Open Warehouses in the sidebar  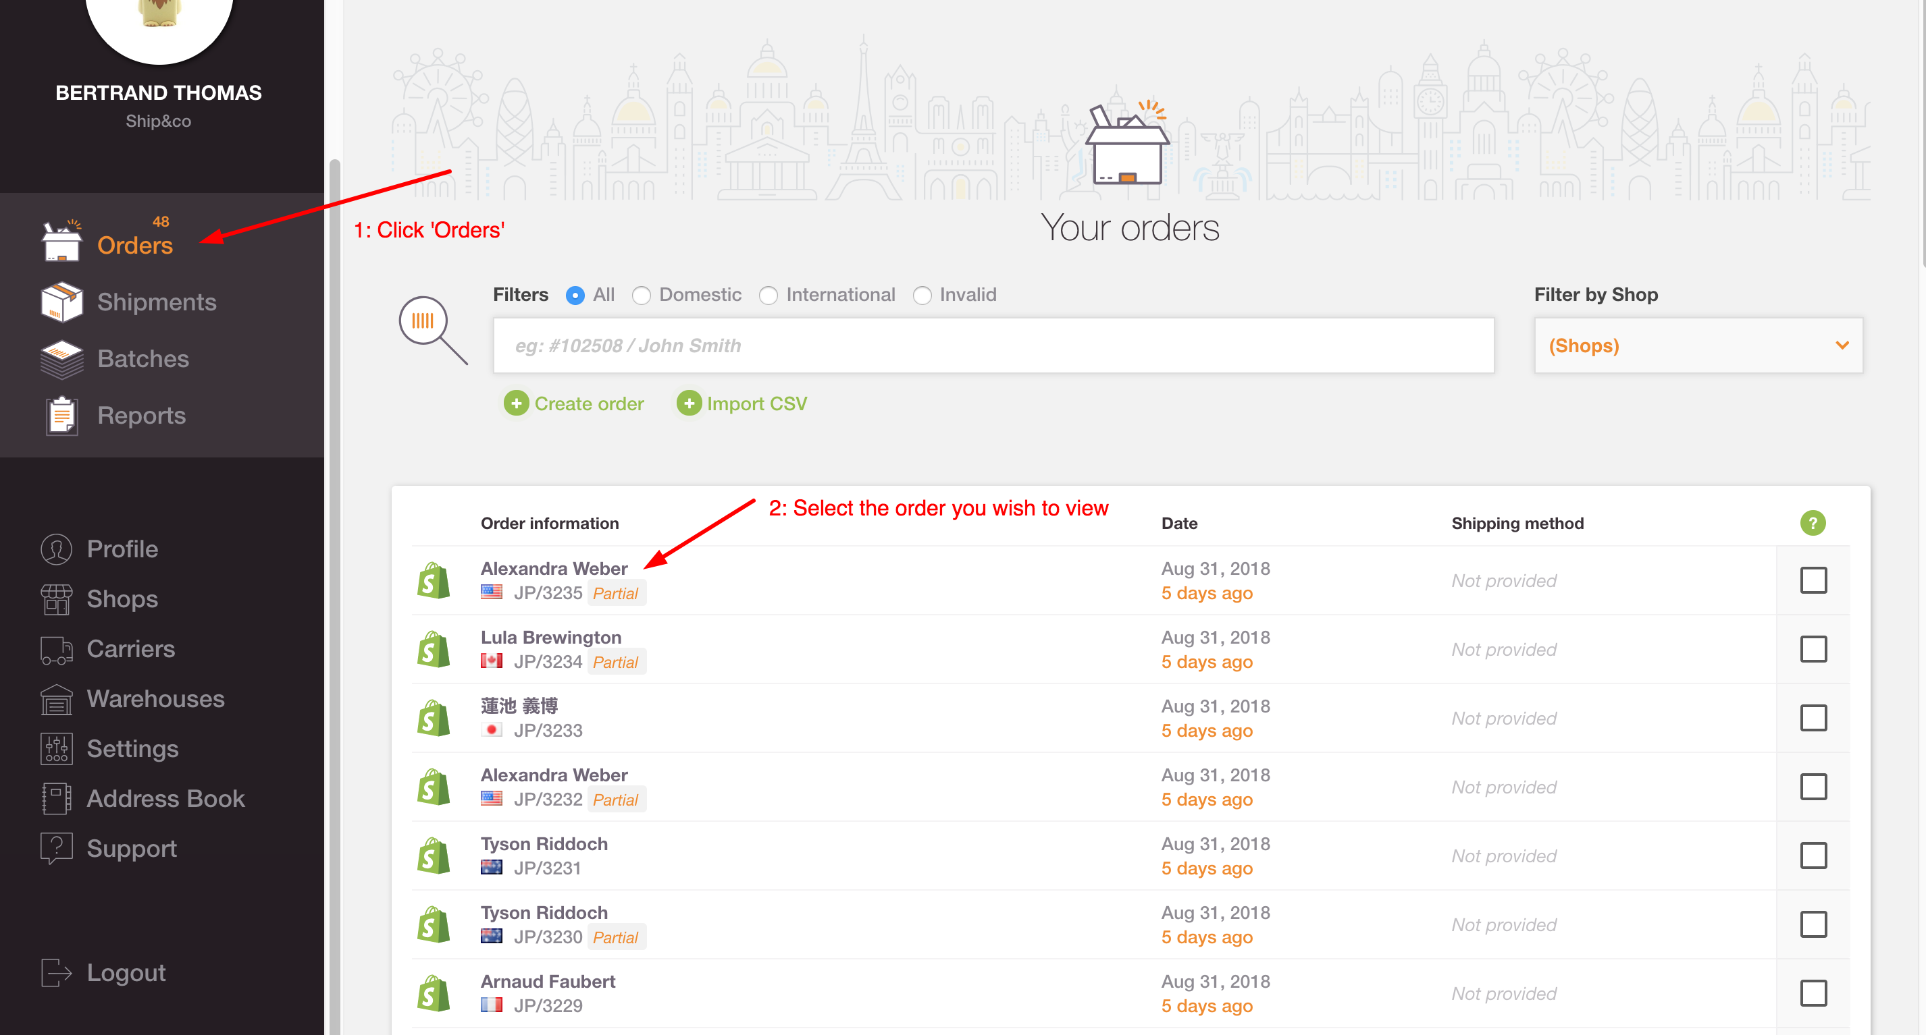[155, 699]
